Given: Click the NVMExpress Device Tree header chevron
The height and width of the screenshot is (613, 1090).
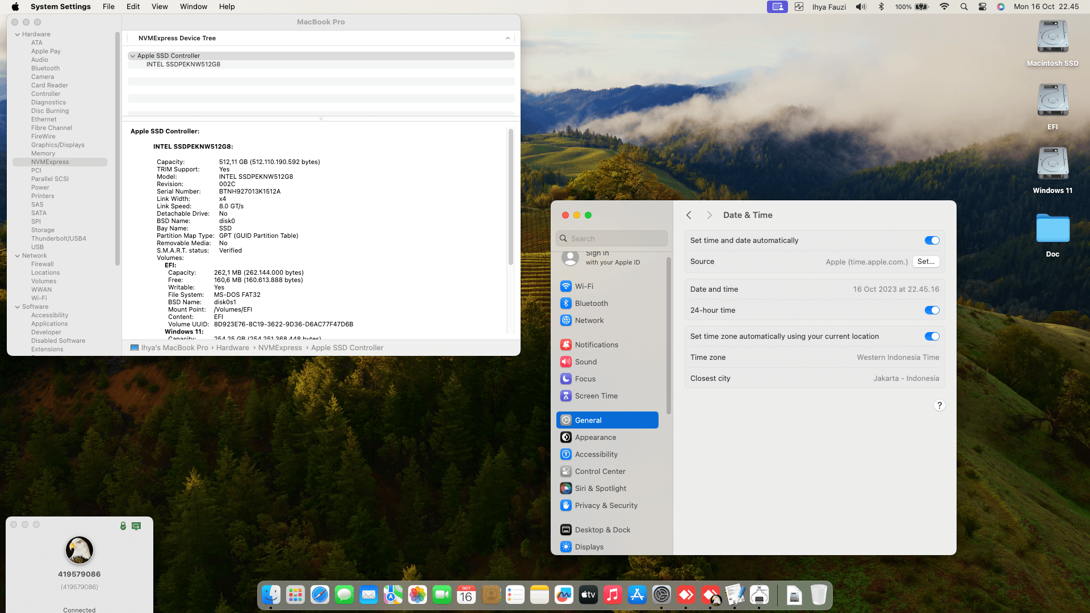Looking at the screenshot, I should pos(508,39).
